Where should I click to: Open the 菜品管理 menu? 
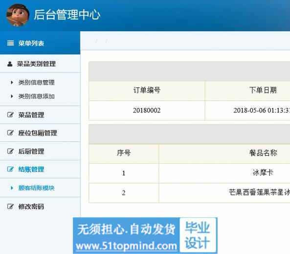point(31,115)
